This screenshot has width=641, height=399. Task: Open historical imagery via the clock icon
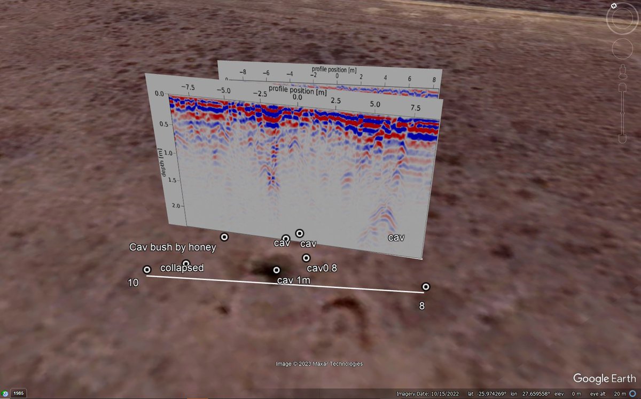[5, 393]
